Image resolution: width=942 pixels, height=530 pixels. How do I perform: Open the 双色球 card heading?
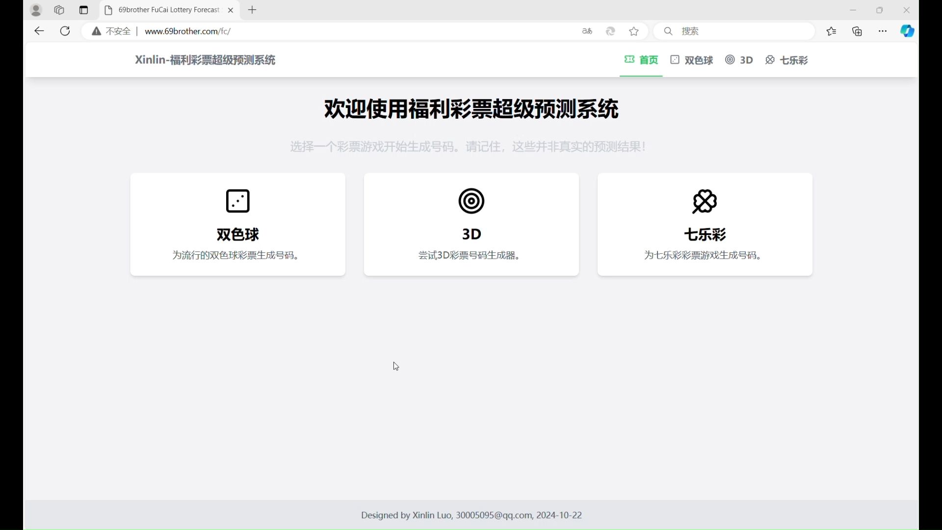tap(238, 234)
